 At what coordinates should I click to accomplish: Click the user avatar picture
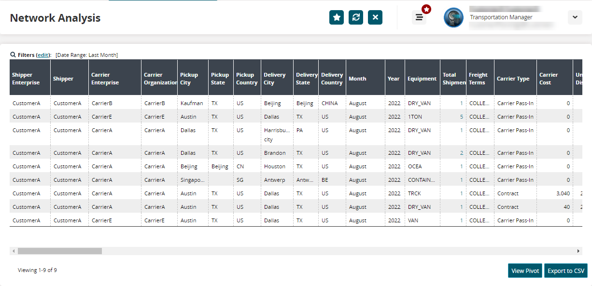pyautogui.click(x=453, y=17)
